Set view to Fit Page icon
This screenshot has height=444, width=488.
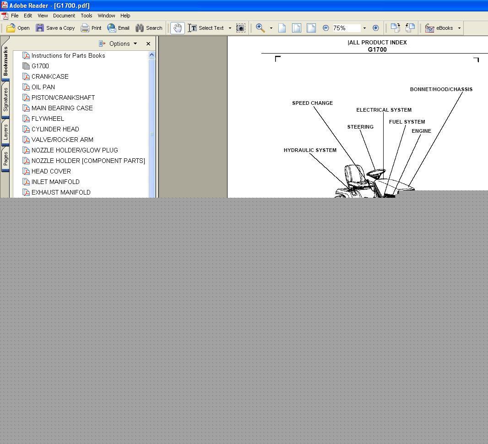(297, 28)
